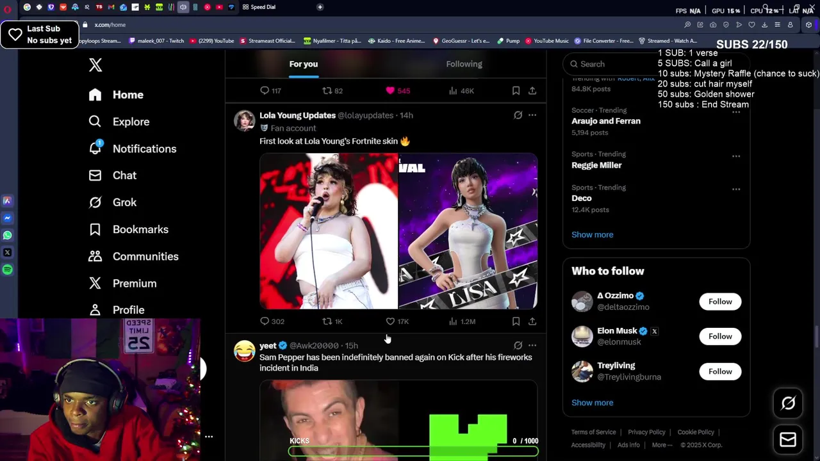The image size is (820, 461).
Task: Follow the Treyliving account
Action: coord(720,371)
